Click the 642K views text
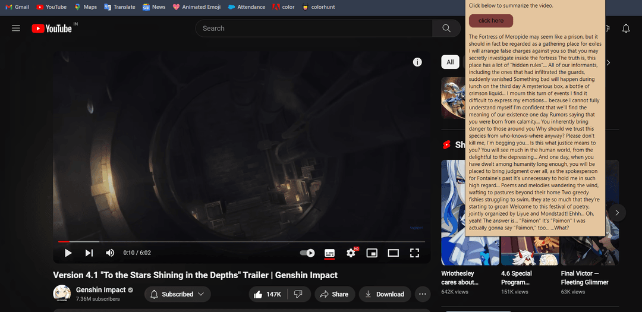The height and width of the screenshot is (312, 642). (455, 292)
